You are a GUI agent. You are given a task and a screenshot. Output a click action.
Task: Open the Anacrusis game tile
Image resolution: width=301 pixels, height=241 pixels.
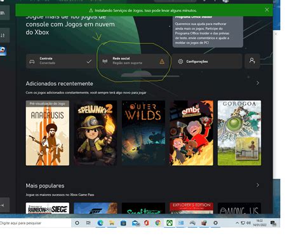[x=48, y=133]
